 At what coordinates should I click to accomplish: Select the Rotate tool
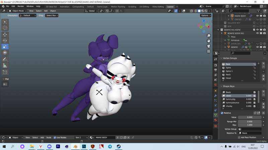point(5,40)
